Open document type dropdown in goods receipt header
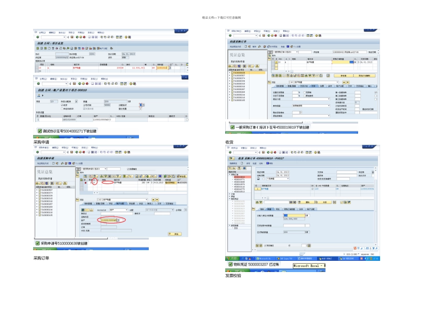This screenshot has height=313, width=443. 288,179
